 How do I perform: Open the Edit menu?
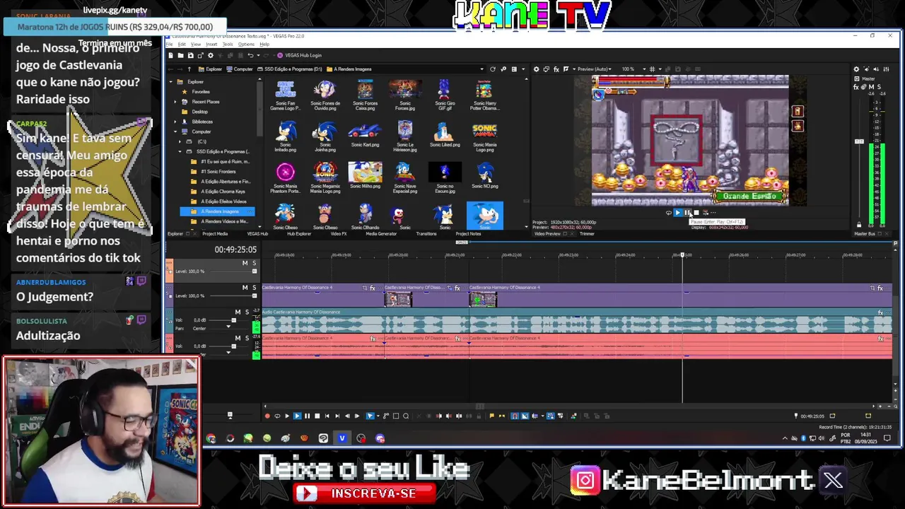click(182, 44)
